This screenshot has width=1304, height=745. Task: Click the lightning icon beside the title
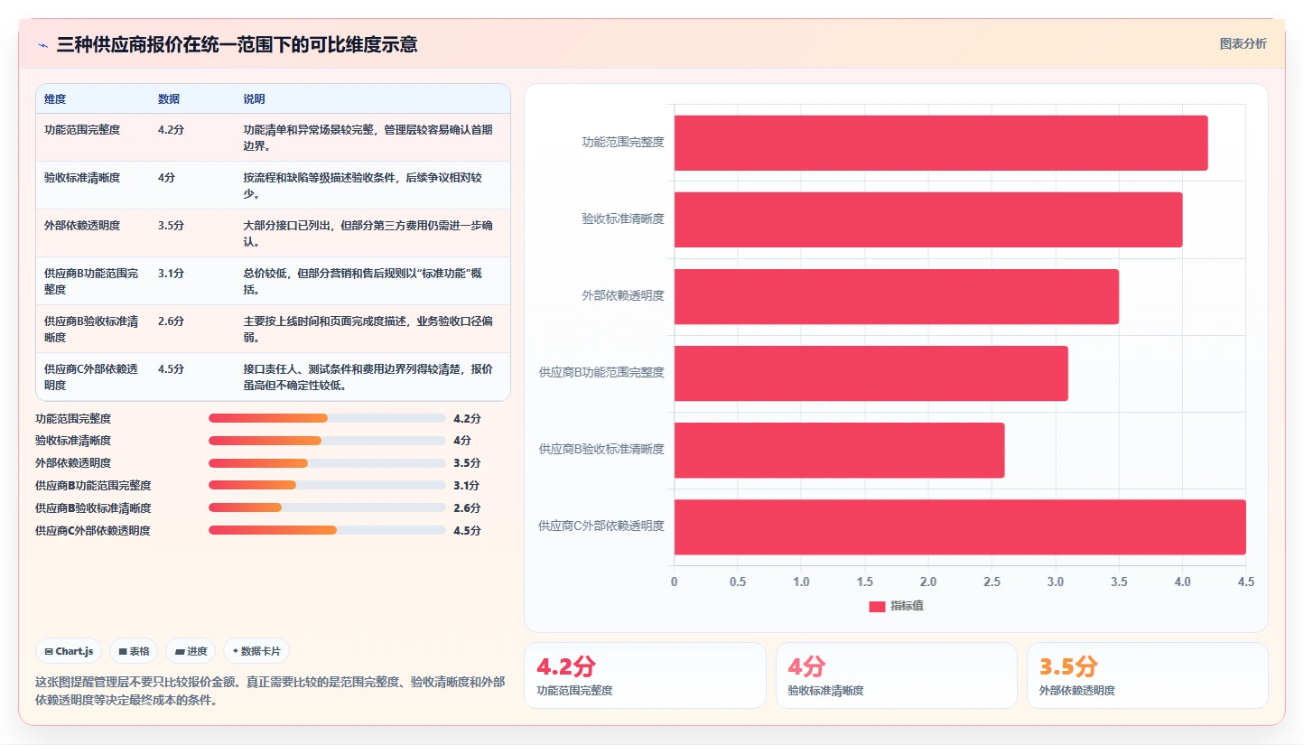(x=42, y=45)
